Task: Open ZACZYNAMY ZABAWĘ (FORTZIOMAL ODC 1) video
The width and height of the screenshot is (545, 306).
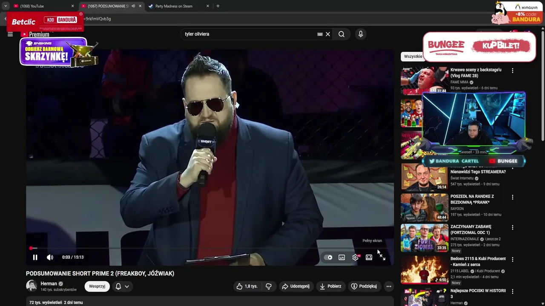Action: click(x=471, y=229)
